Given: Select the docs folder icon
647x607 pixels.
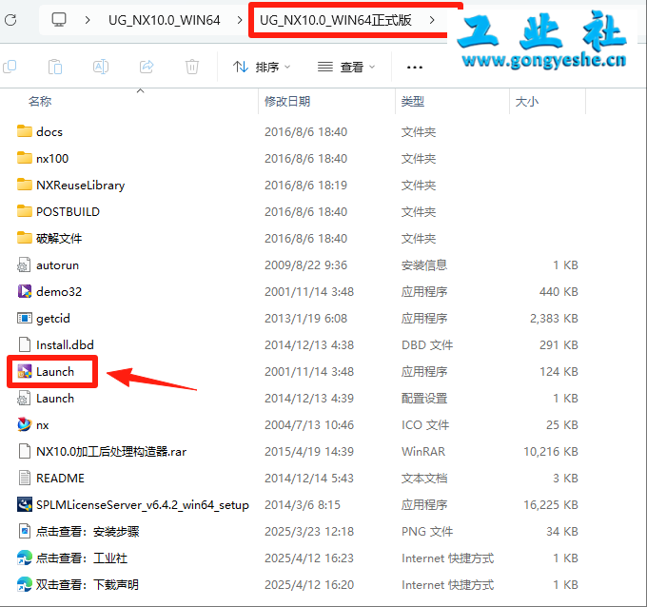Looking at the screenshot, I should pyautogui.click(x=25, y=131).
